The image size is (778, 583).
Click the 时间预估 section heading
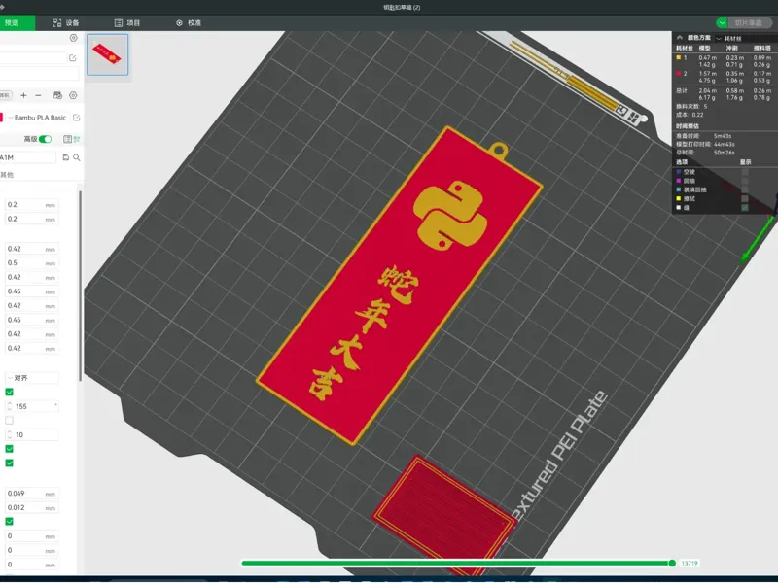tap(688, 126)
